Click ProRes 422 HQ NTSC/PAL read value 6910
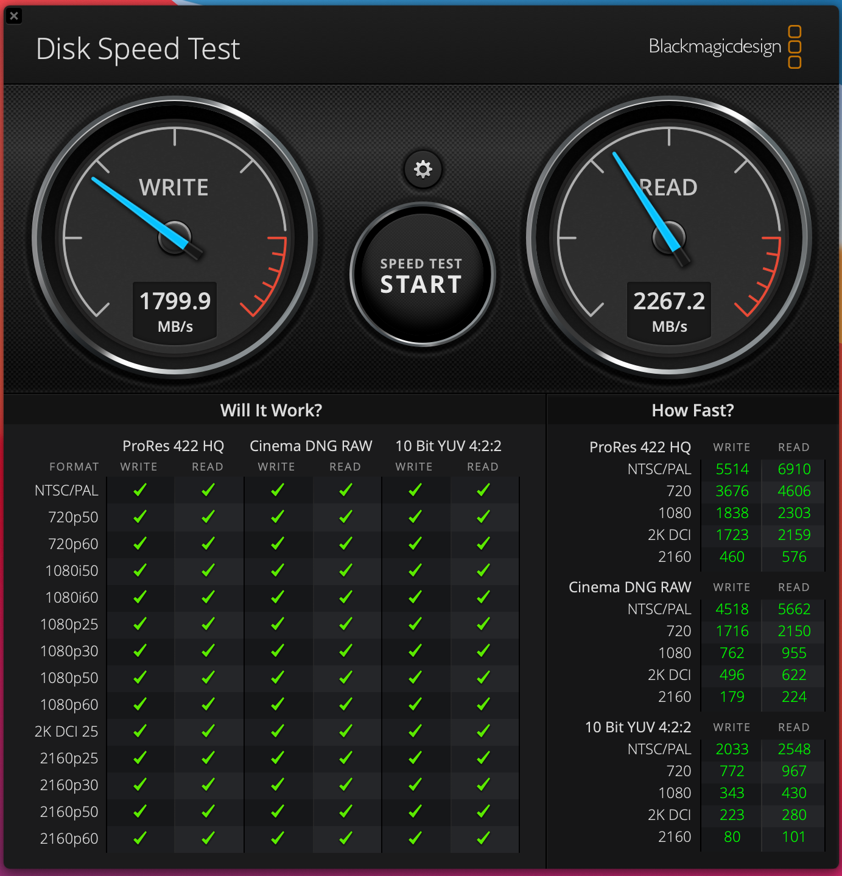 (x=795, y=469)
